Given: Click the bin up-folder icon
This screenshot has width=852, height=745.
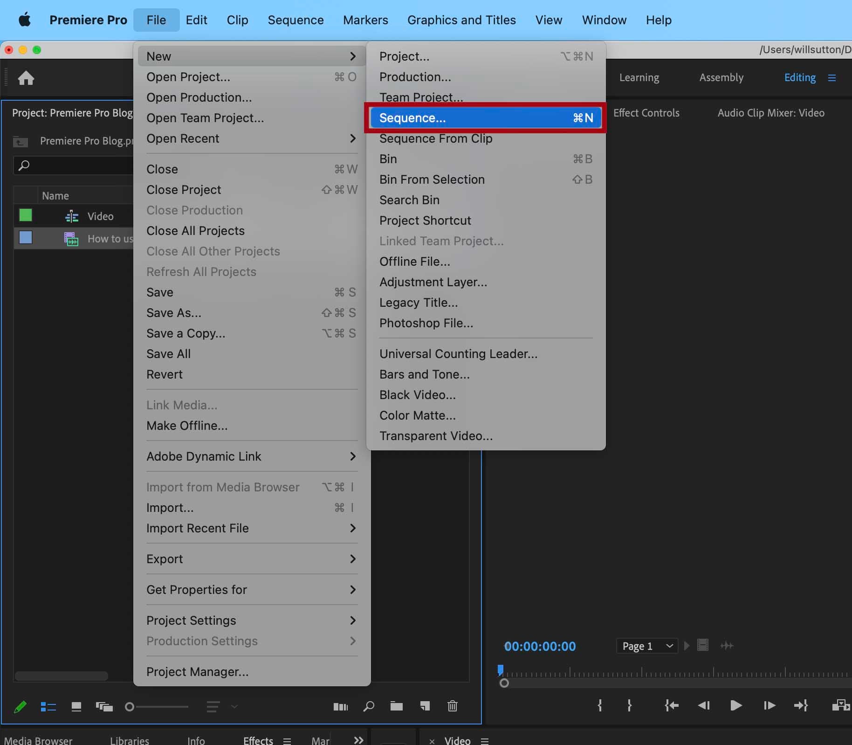Looking at the screenshot, I should click(x=20, y=141).
